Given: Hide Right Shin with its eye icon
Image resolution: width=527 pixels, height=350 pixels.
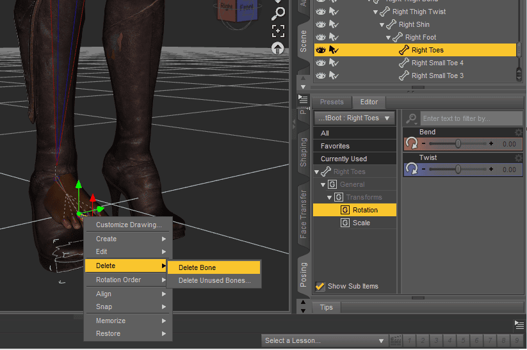Looking at the screenshot, I should (321, 24).
